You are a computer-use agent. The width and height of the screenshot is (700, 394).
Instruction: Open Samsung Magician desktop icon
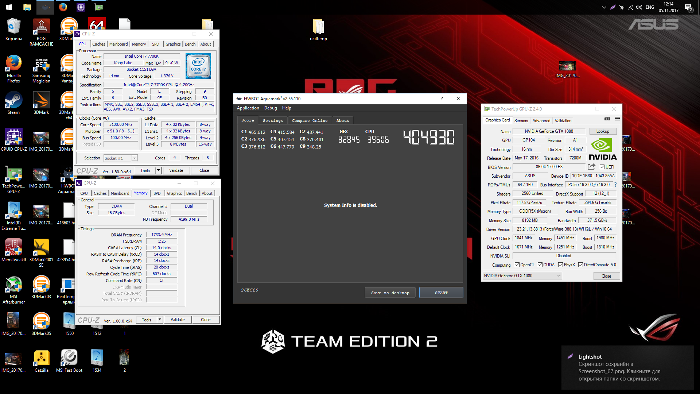pyautogui.click(x=41, y=69)
